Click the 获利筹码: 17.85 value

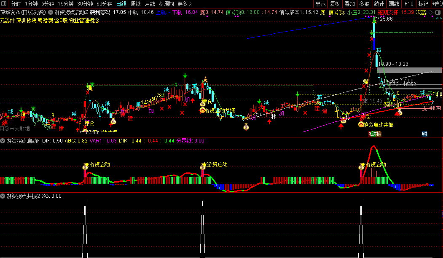pos(108,12)
